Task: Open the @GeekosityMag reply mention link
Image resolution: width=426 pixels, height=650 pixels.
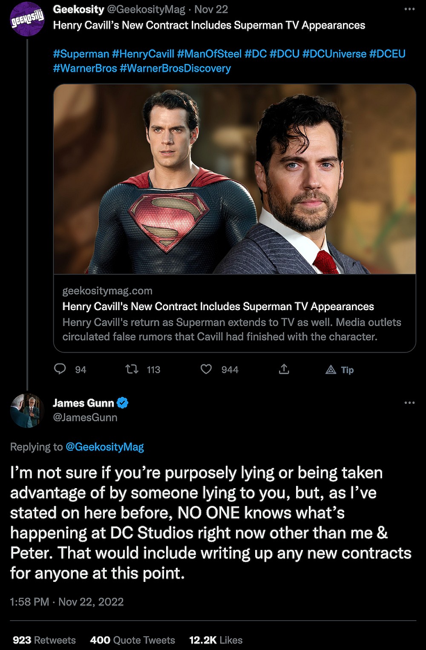Action: coord(104,447)
